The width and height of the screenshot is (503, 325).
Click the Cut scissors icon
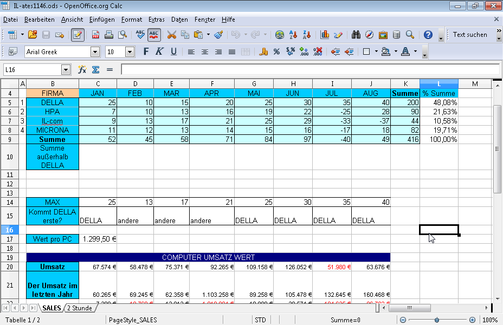pyautogui.click(x=172, y=35)
